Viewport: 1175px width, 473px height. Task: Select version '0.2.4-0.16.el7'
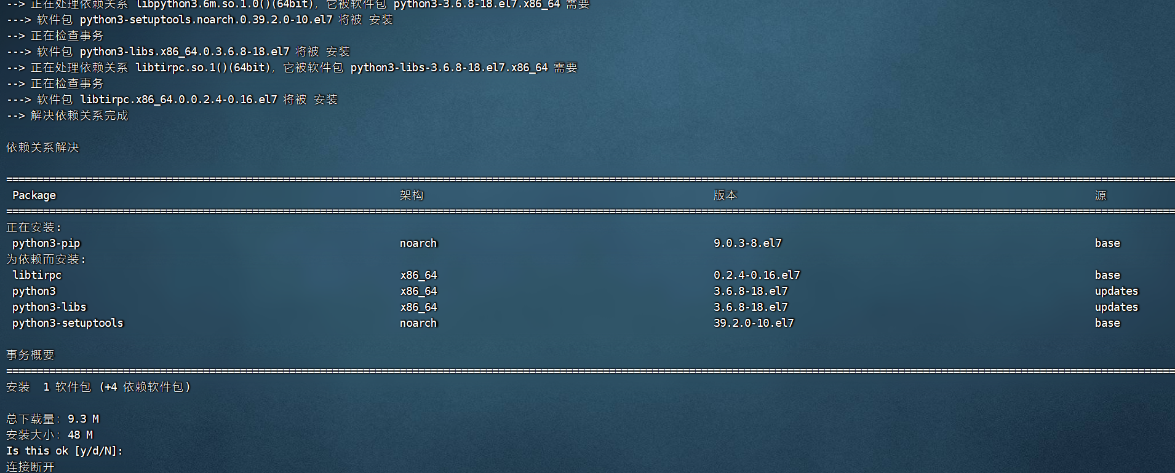pos(757,275)
